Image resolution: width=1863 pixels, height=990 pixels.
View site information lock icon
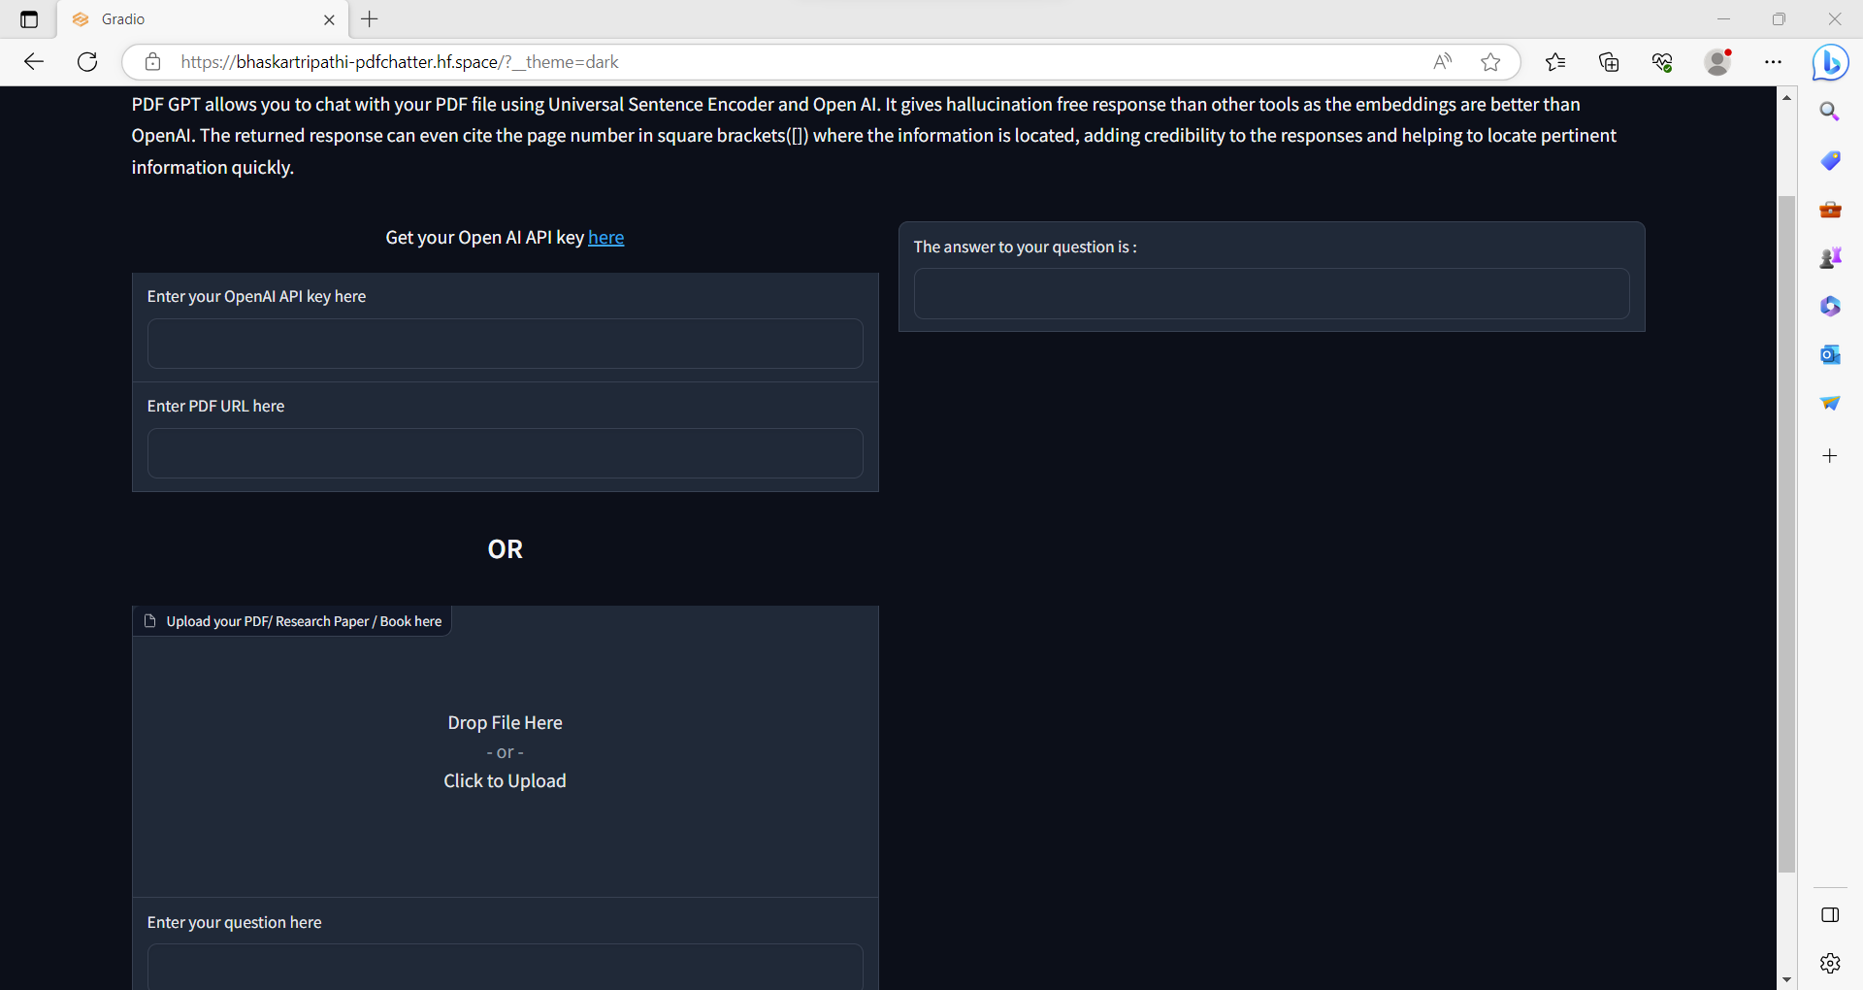[x=152, y=62]
